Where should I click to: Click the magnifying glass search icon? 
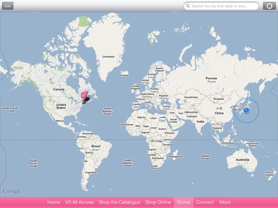(x=188, y=6)
